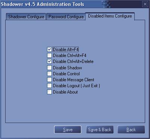150x139 pixels.
Task: Check the Disable Shadow box
Action: click(49, 67)
